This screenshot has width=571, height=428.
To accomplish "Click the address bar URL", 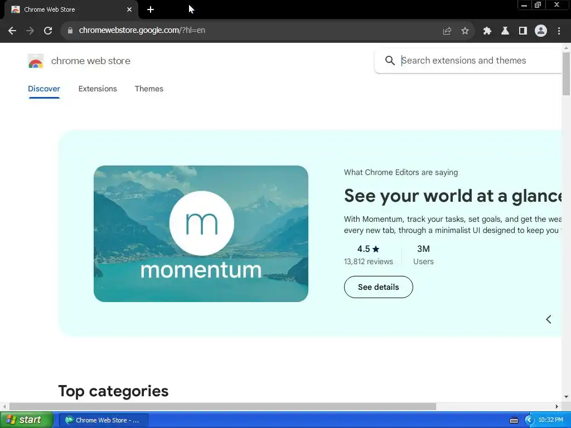I will point(142,30).
